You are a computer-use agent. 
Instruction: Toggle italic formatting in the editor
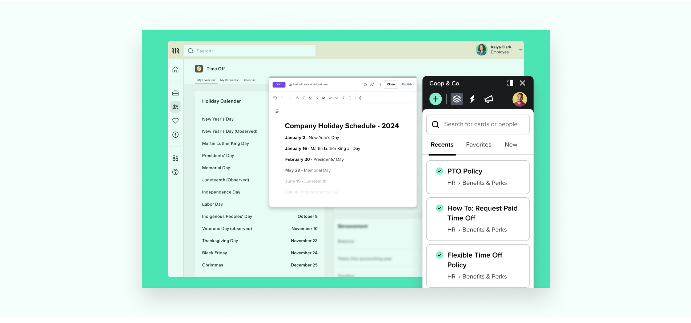click(x=304, y=98)
